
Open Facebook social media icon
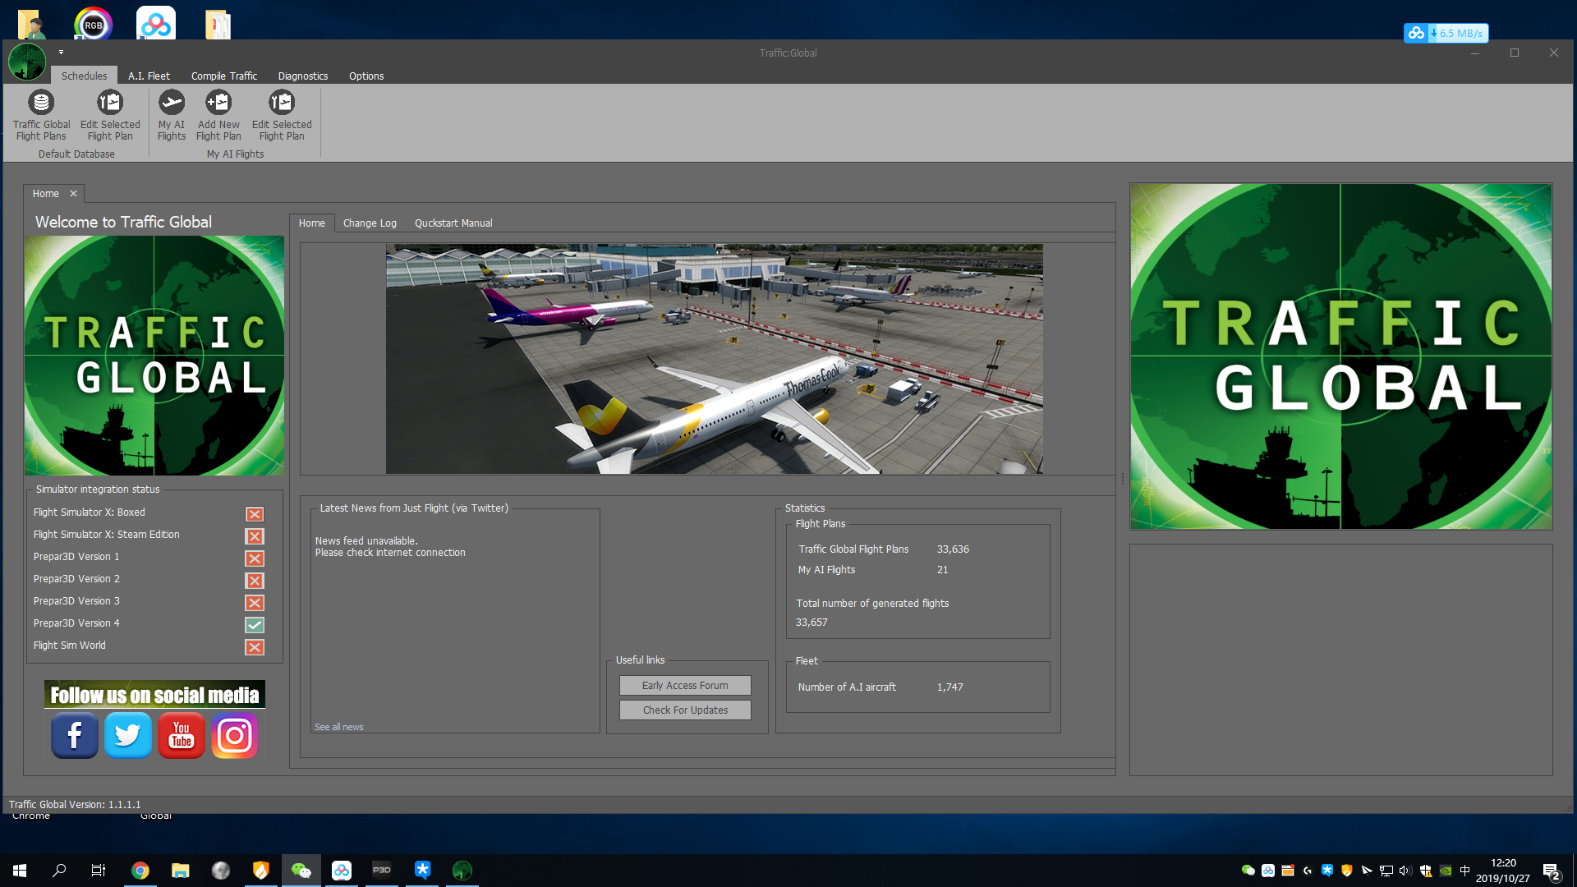coord(75,735)
